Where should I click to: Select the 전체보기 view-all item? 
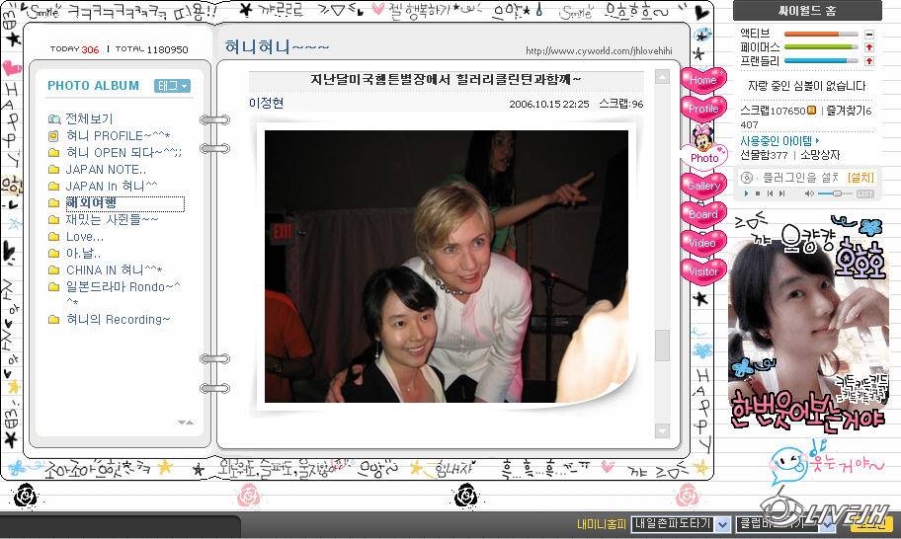pos(89,118)
